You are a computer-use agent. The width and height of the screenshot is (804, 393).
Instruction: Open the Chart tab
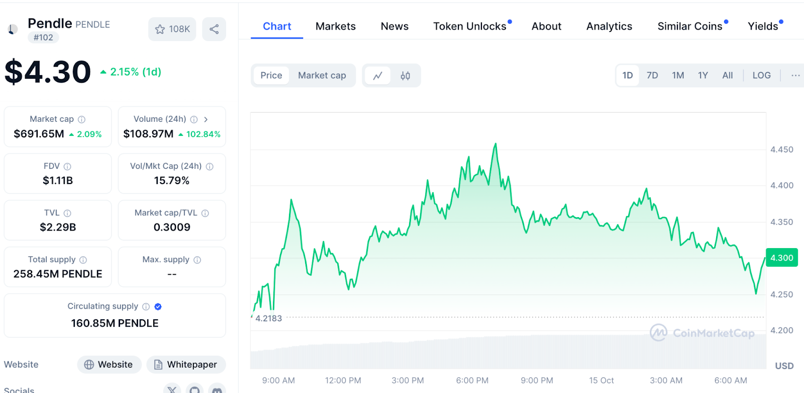click(x=277, y=26)
